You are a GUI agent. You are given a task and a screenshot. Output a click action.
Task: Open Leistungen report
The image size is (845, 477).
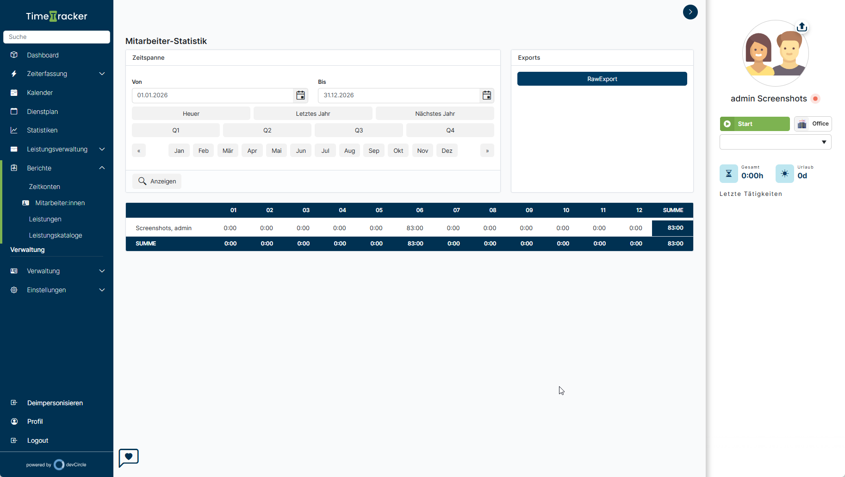click(x=45, y=219)
